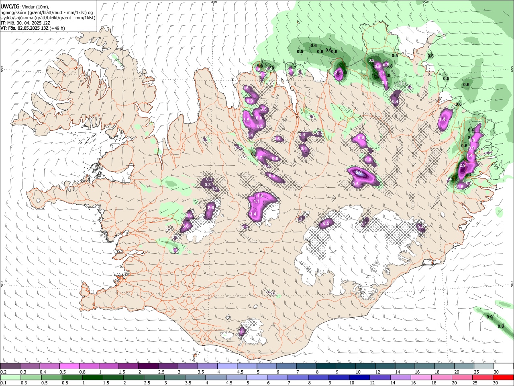
Task: Click the snow scale swatch for 1–1.5 mm
Action: click(109, 366)
